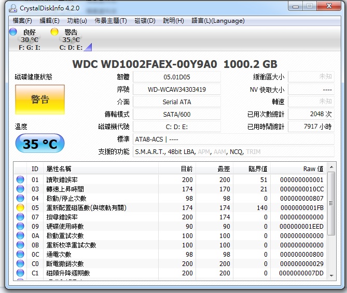Screen dimensions: 347x293
Task: Click the 最差 column header
Action: click(x=214, y=169)
